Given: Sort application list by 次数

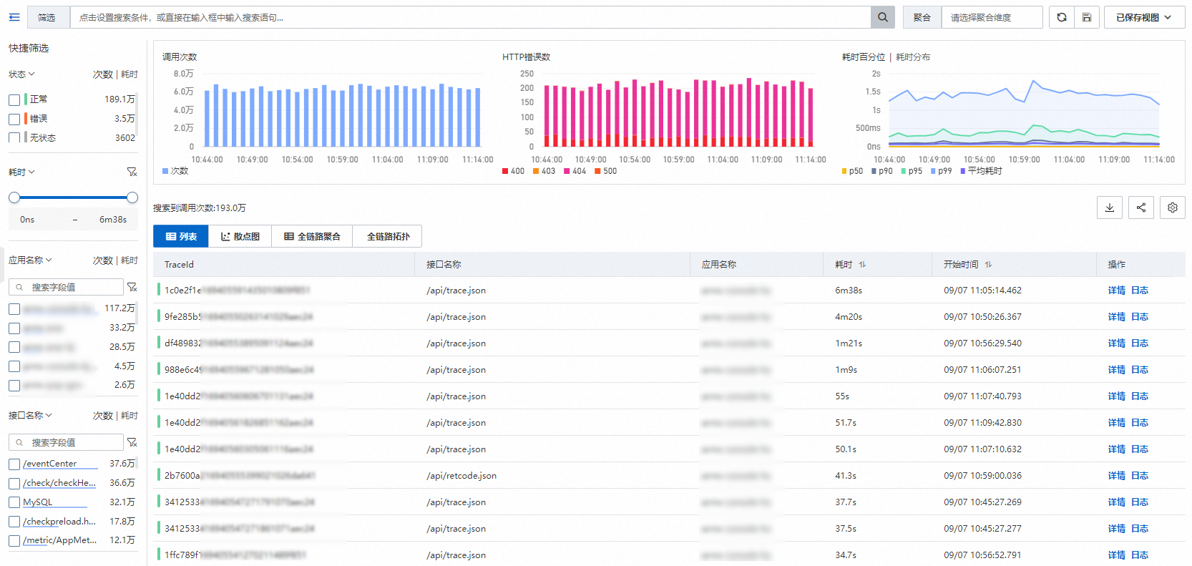Looking at the screenshot, I should pos(103,260).
